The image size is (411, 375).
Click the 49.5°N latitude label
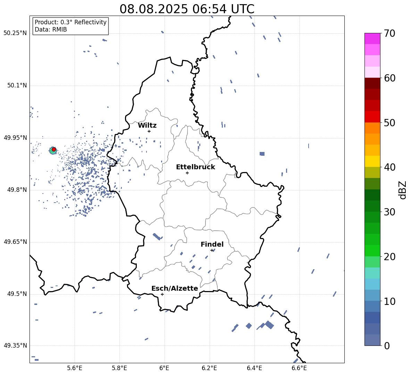(x=17, y=294)
